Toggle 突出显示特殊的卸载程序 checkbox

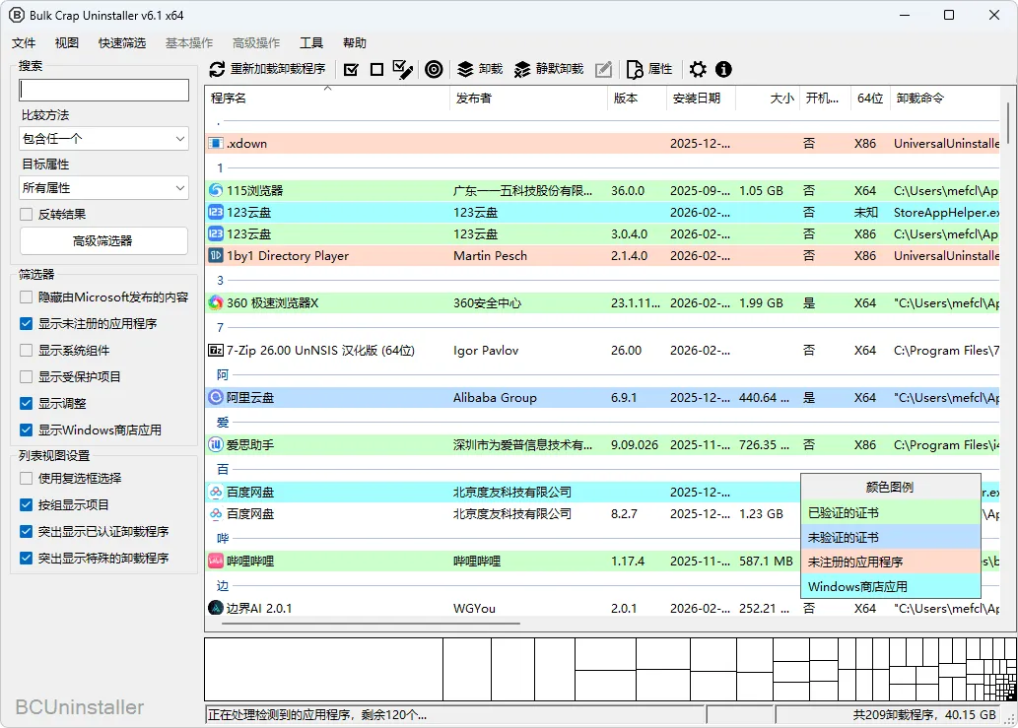tap(26, 558)
